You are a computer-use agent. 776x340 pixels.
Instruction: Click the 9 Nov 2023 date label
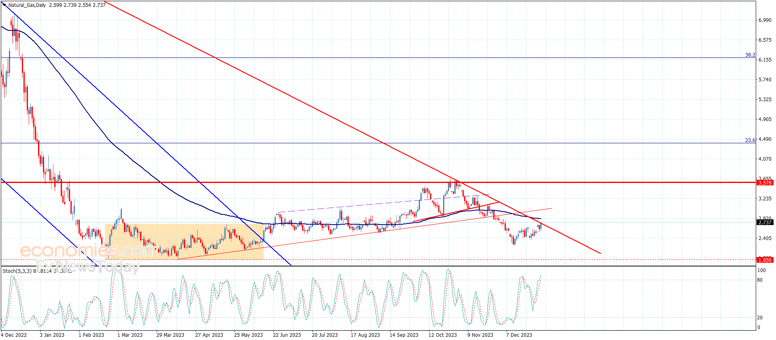(480, 335)
